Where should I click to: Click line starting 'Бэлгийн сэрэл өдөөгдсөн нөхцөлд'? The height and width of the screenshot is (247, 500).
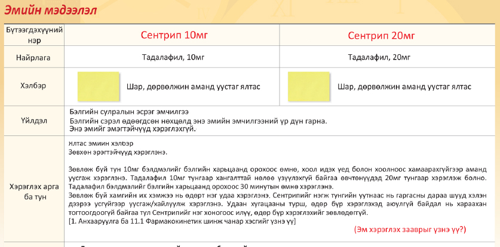[x=198, y=121]
